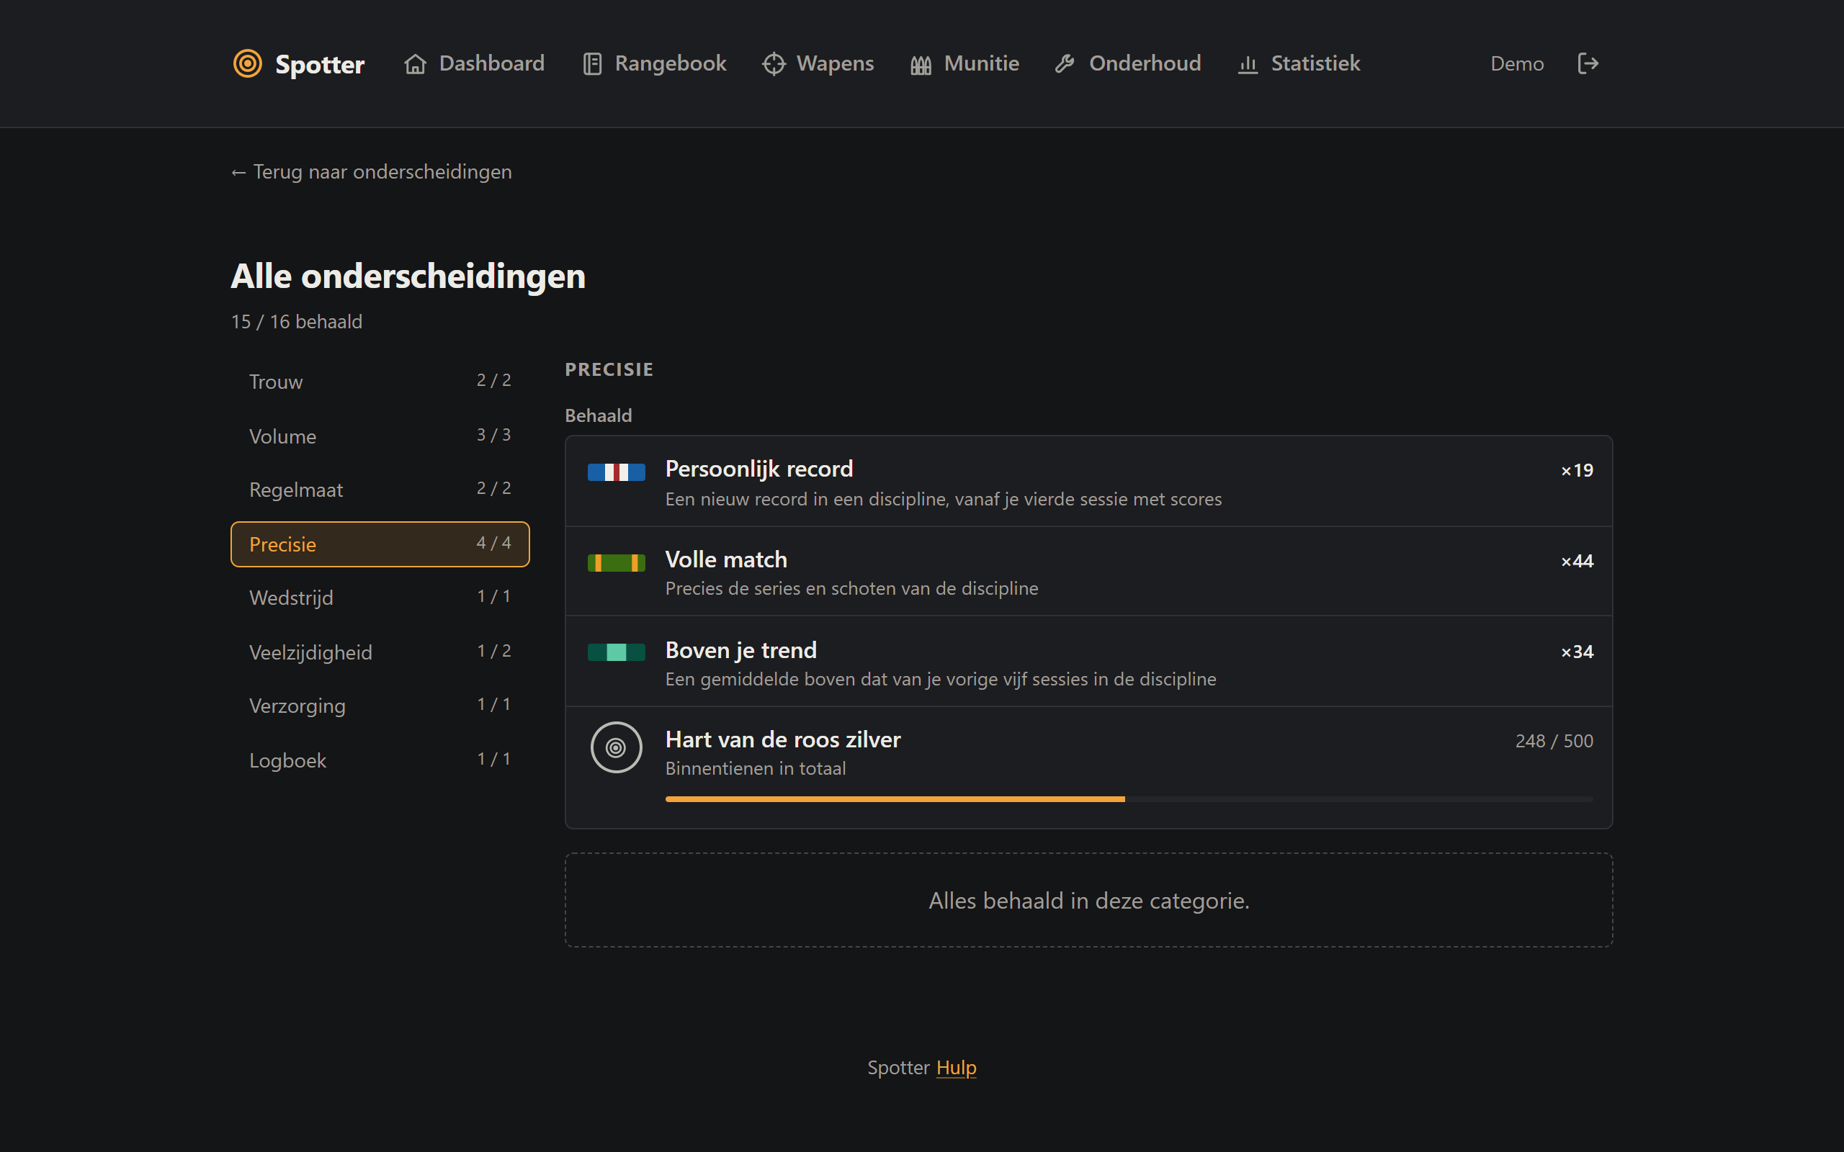This screenshot has height=1152, width=1844.
Task: Select the Veelzijdigheid category
Action: [x=380, y=652]
